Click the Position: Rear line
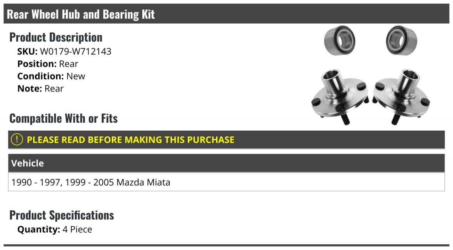The height and width of the screenshot is (250, 453). point(48,64)
